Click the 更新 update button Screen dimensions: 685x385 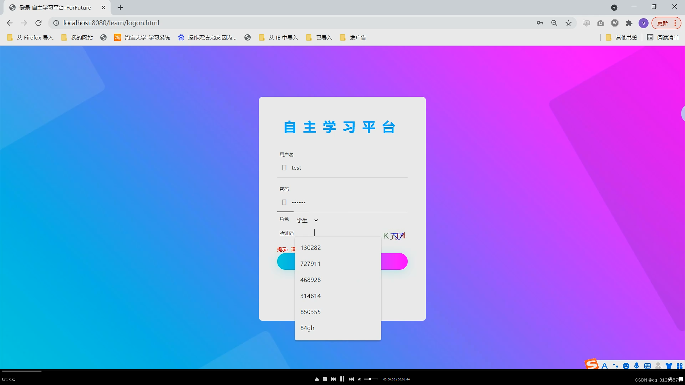tap(663, 23)
